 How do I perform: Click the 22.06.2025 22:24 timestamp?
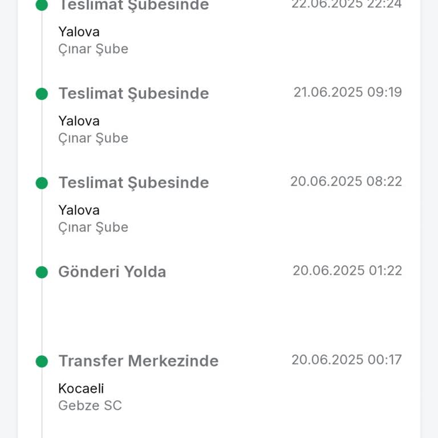point(346,5)
